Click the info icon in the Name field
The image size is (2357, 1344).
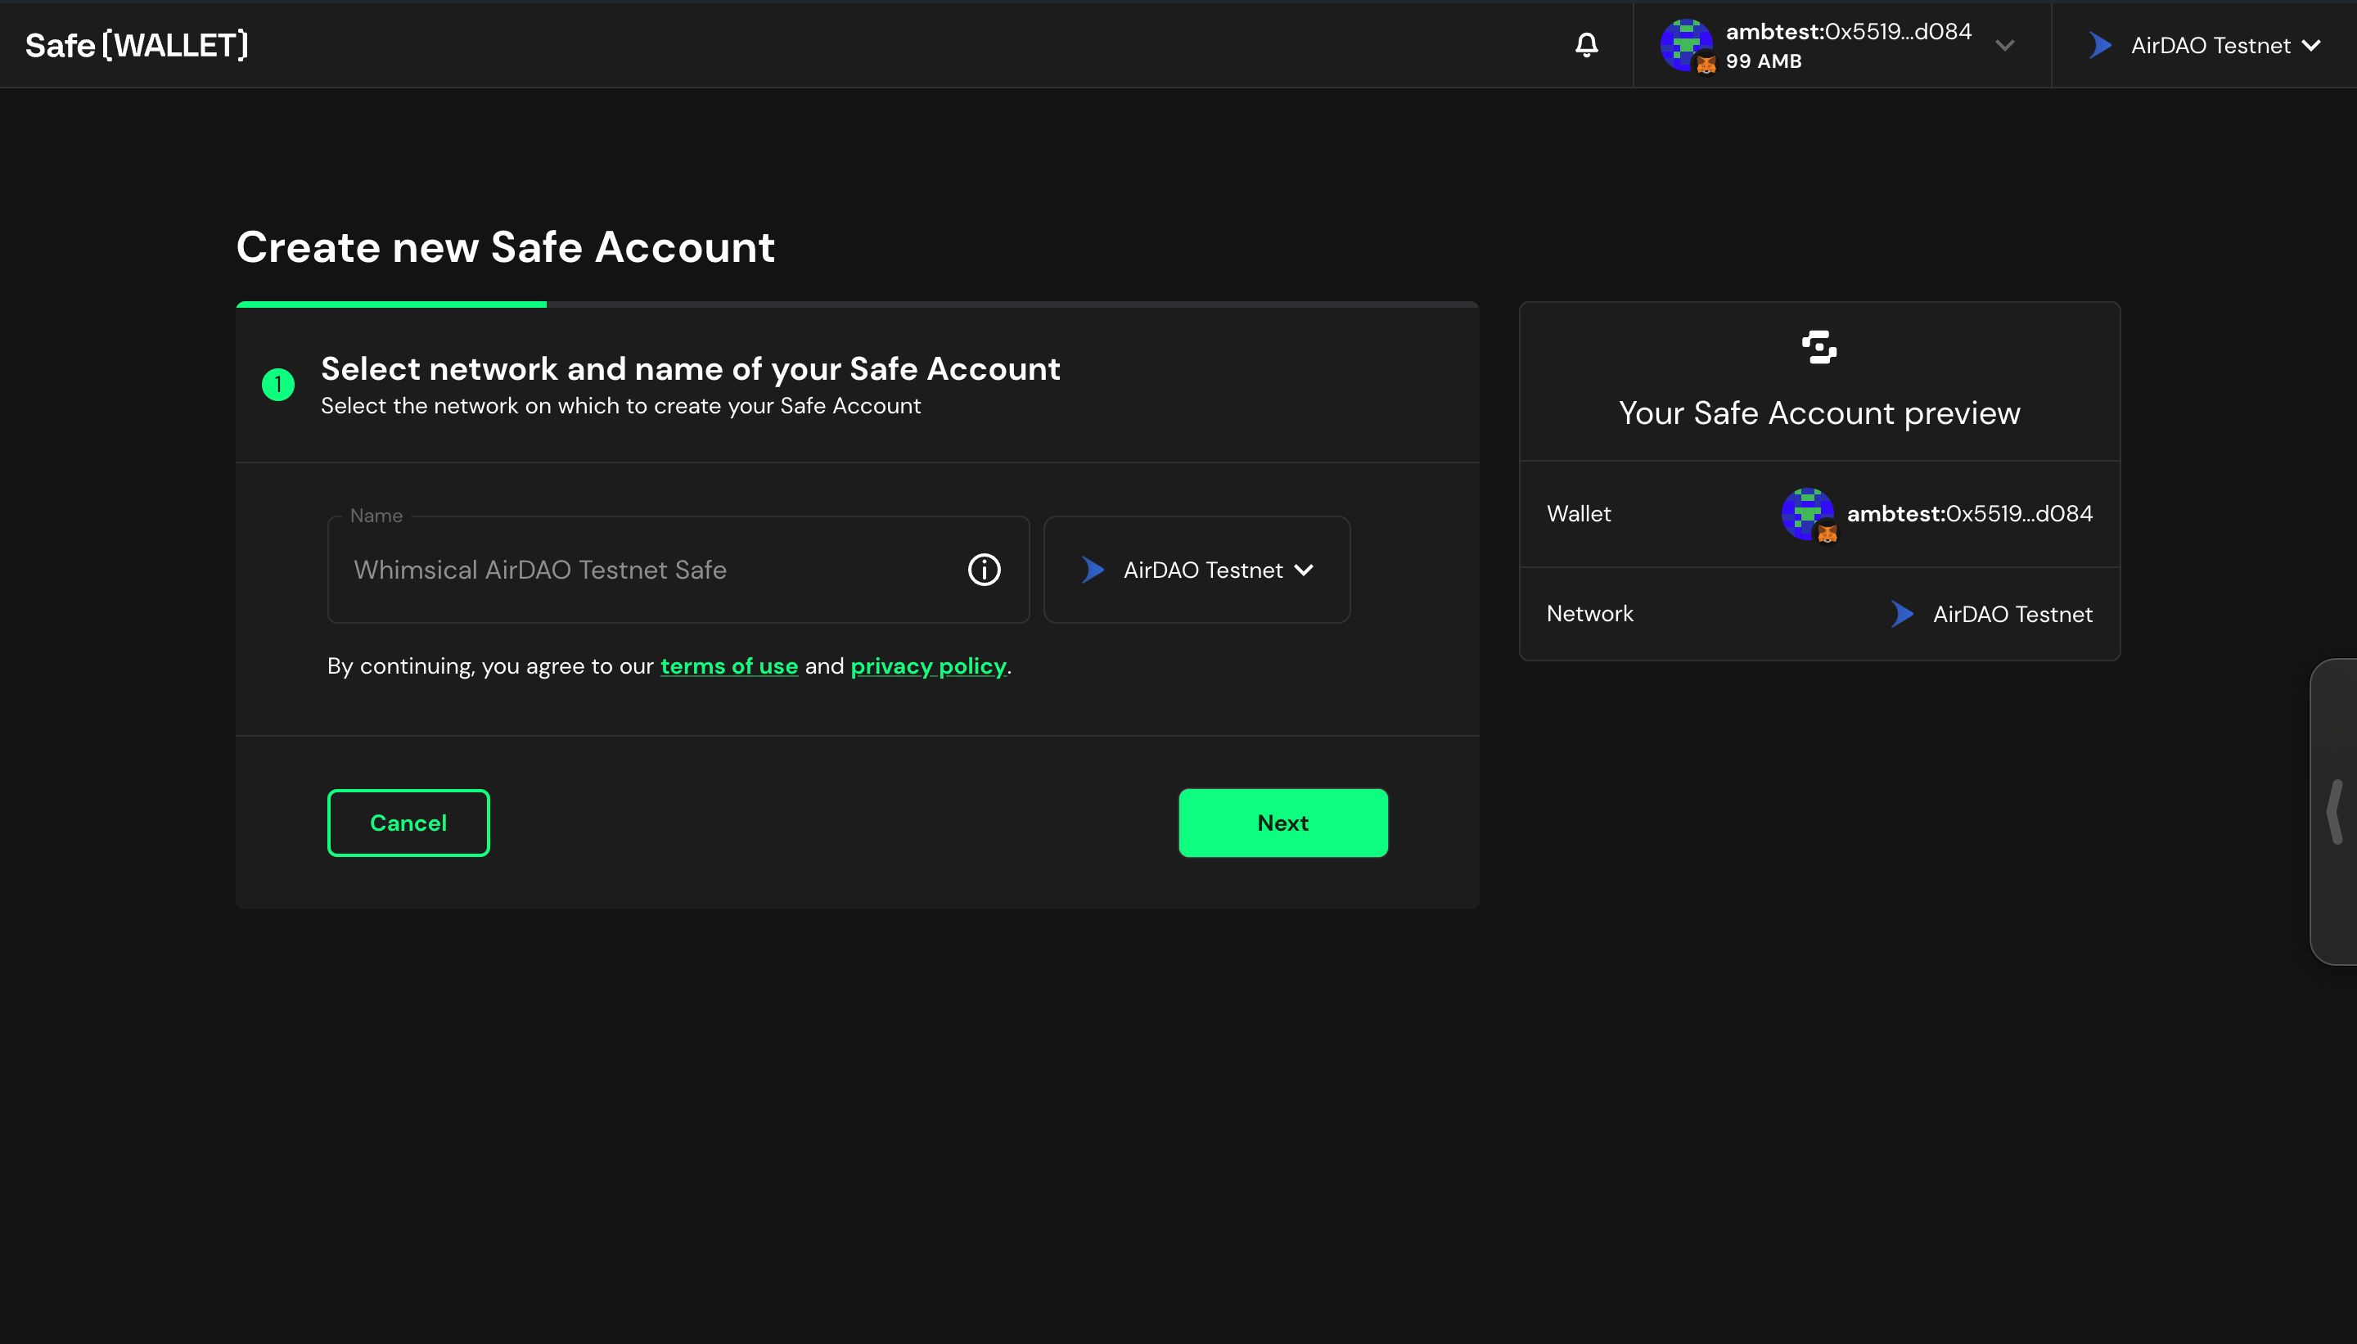coord(984,570)
